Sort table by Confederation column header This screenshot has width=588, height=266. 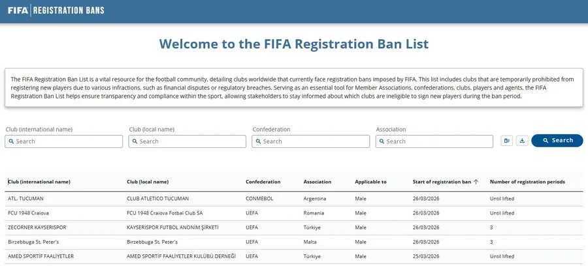[263, 182]
